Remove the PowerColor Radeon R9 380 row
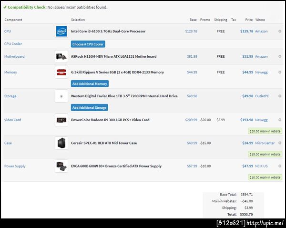 tap(280, 120)
